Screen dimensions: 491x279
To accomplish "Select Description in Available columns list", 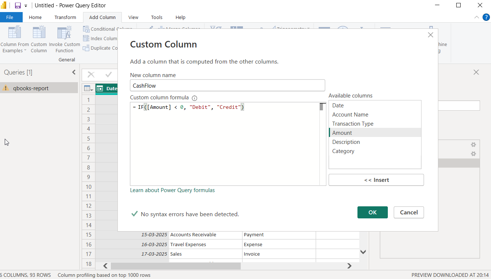I will point(346,142).
